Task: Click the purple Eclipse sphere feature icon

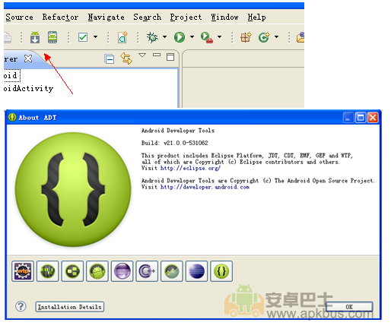Action: [122, 271]
